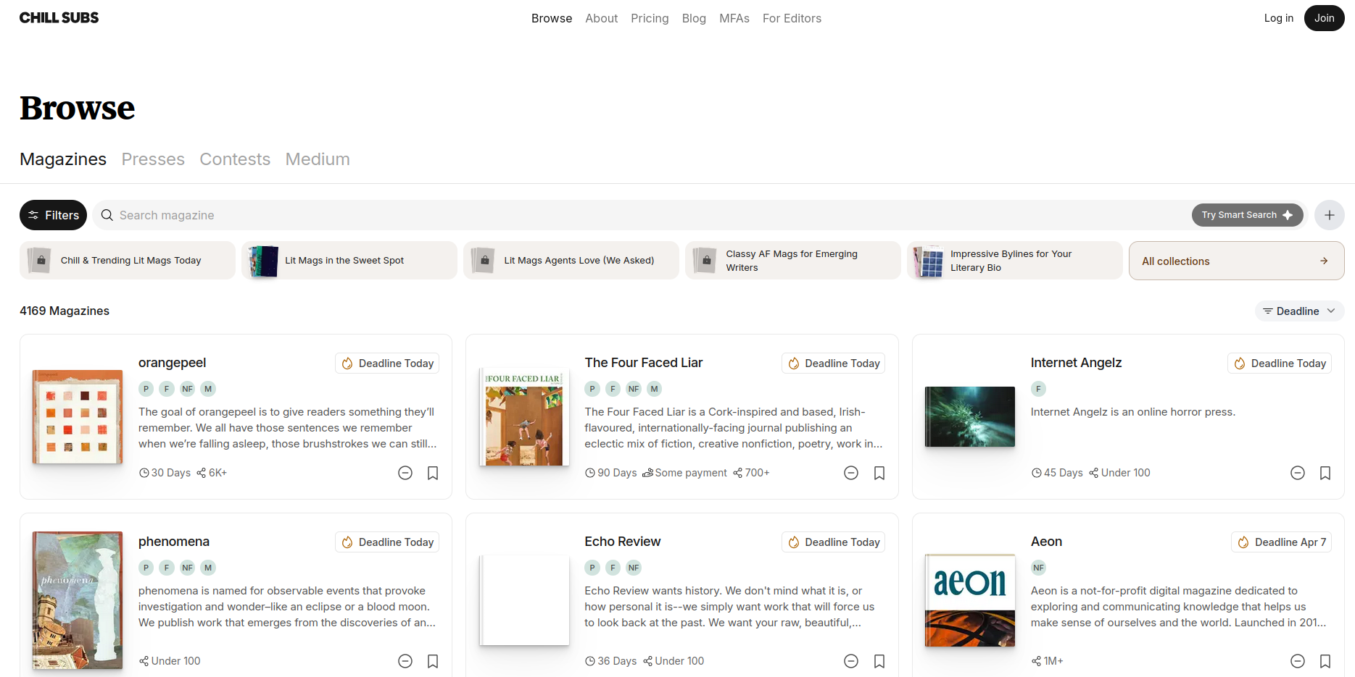Open For Editors in top navigation
The image size is (1355, 677).
(x=792, y=18)
